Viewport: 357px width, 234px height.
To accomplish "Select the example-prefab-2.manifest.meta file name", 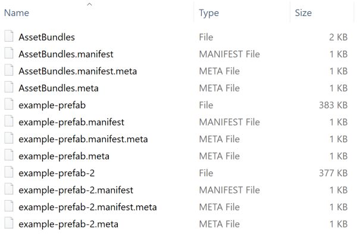I will pyautogui.click(x=87, y=207).
